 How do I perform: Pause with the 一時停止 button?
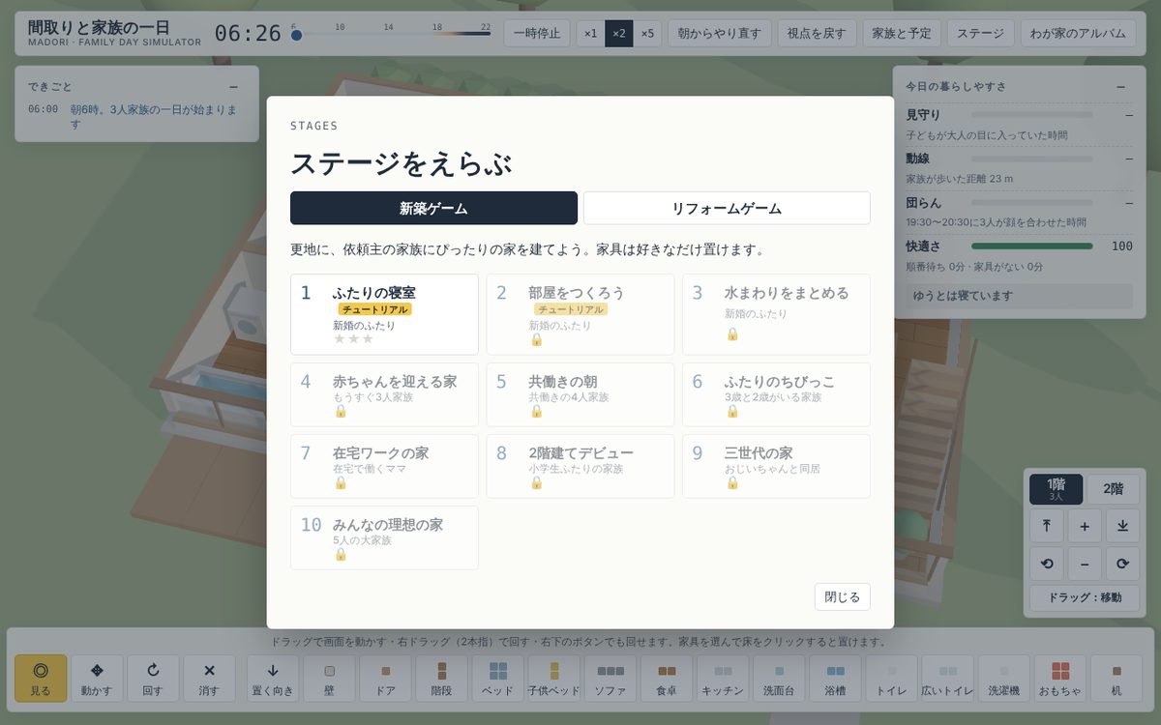click(x=537, y=34)
